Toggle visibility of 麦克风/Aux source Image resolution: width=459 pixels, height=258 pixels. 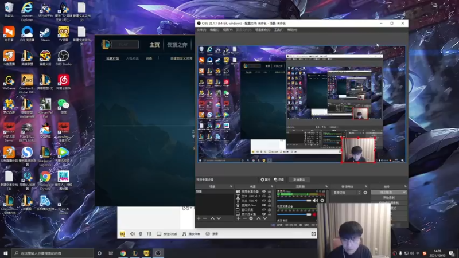coord(264,205)
